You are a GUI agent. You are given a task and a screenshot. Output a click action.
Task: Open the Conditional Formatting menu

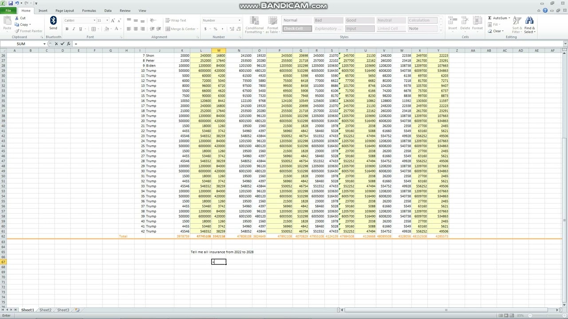point(254,25)
